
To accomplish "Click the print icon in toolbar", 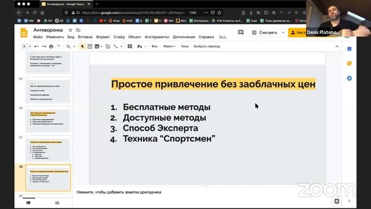I will tap(51, 46).
